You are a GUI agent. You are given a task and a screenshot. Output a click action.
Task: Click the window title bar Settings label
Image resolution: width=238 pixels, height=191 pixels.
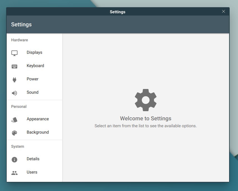click(118, 12)
